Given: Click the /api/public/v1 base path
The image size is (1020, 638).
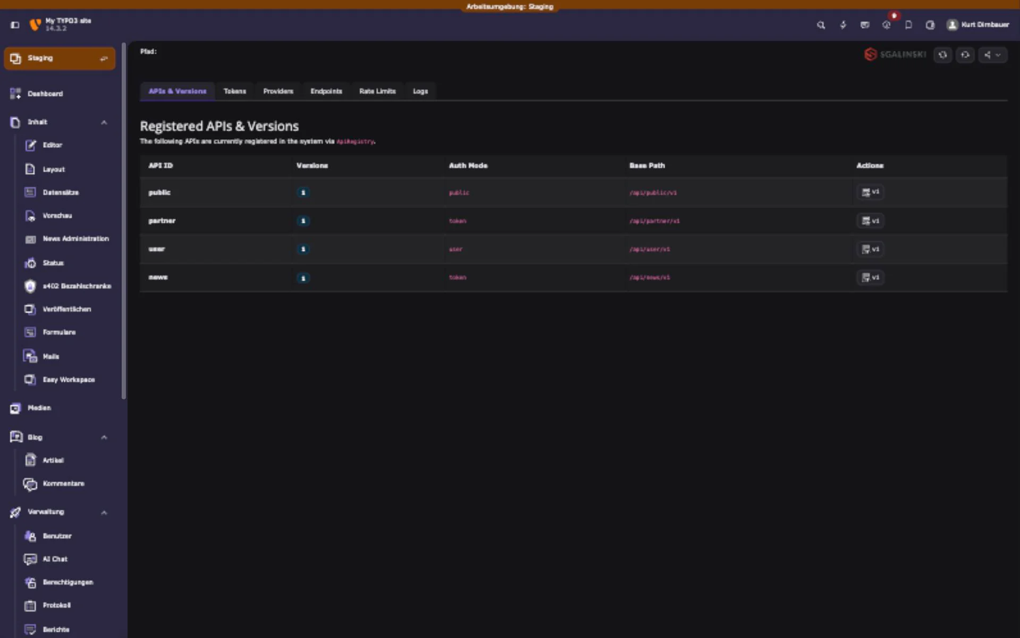Looking at the screenshot, I should 653,192.
